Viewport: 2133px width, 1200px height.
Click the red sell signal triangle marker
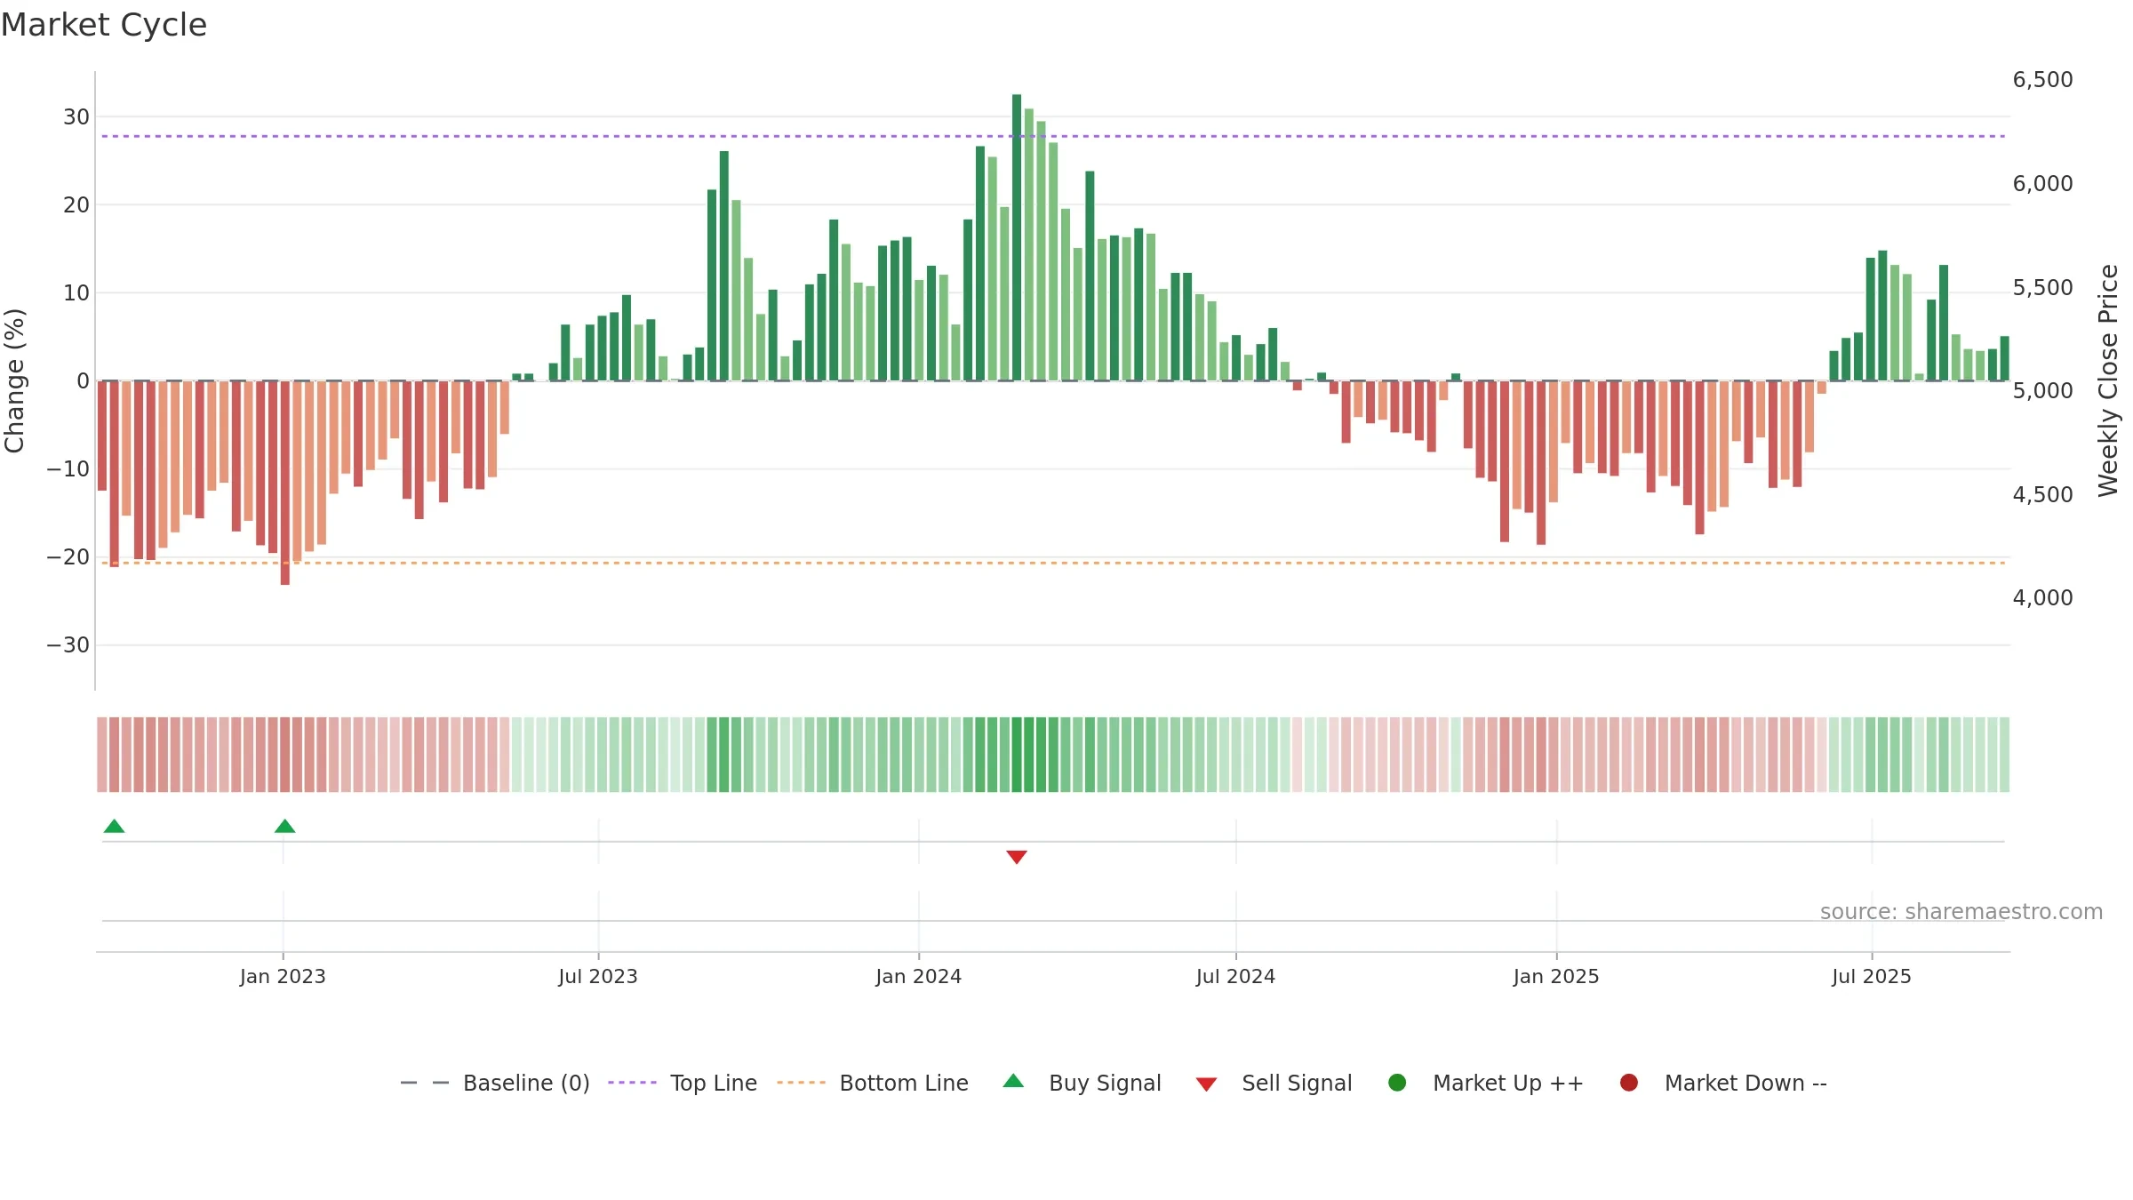pyautogui.click(x=1017, y=857)
